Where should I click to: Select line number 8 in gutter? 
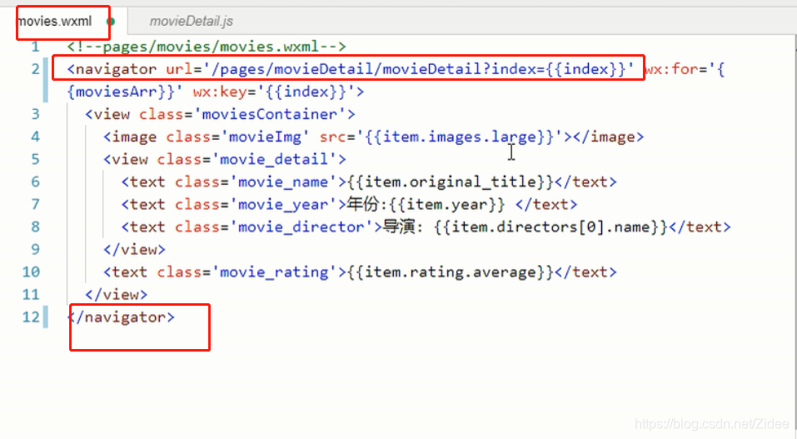(x=35, y=227)
